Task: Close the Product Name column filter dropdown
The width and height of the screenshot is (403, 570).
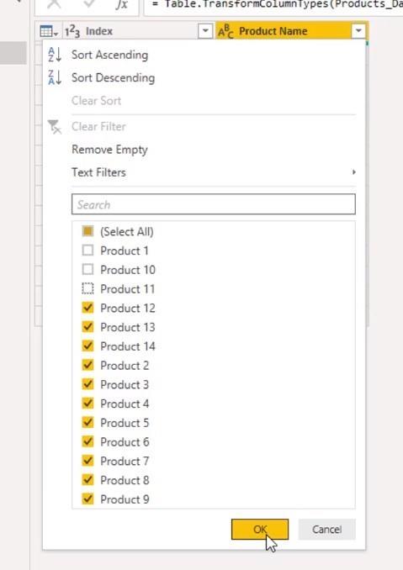Action: pos(358,31)
